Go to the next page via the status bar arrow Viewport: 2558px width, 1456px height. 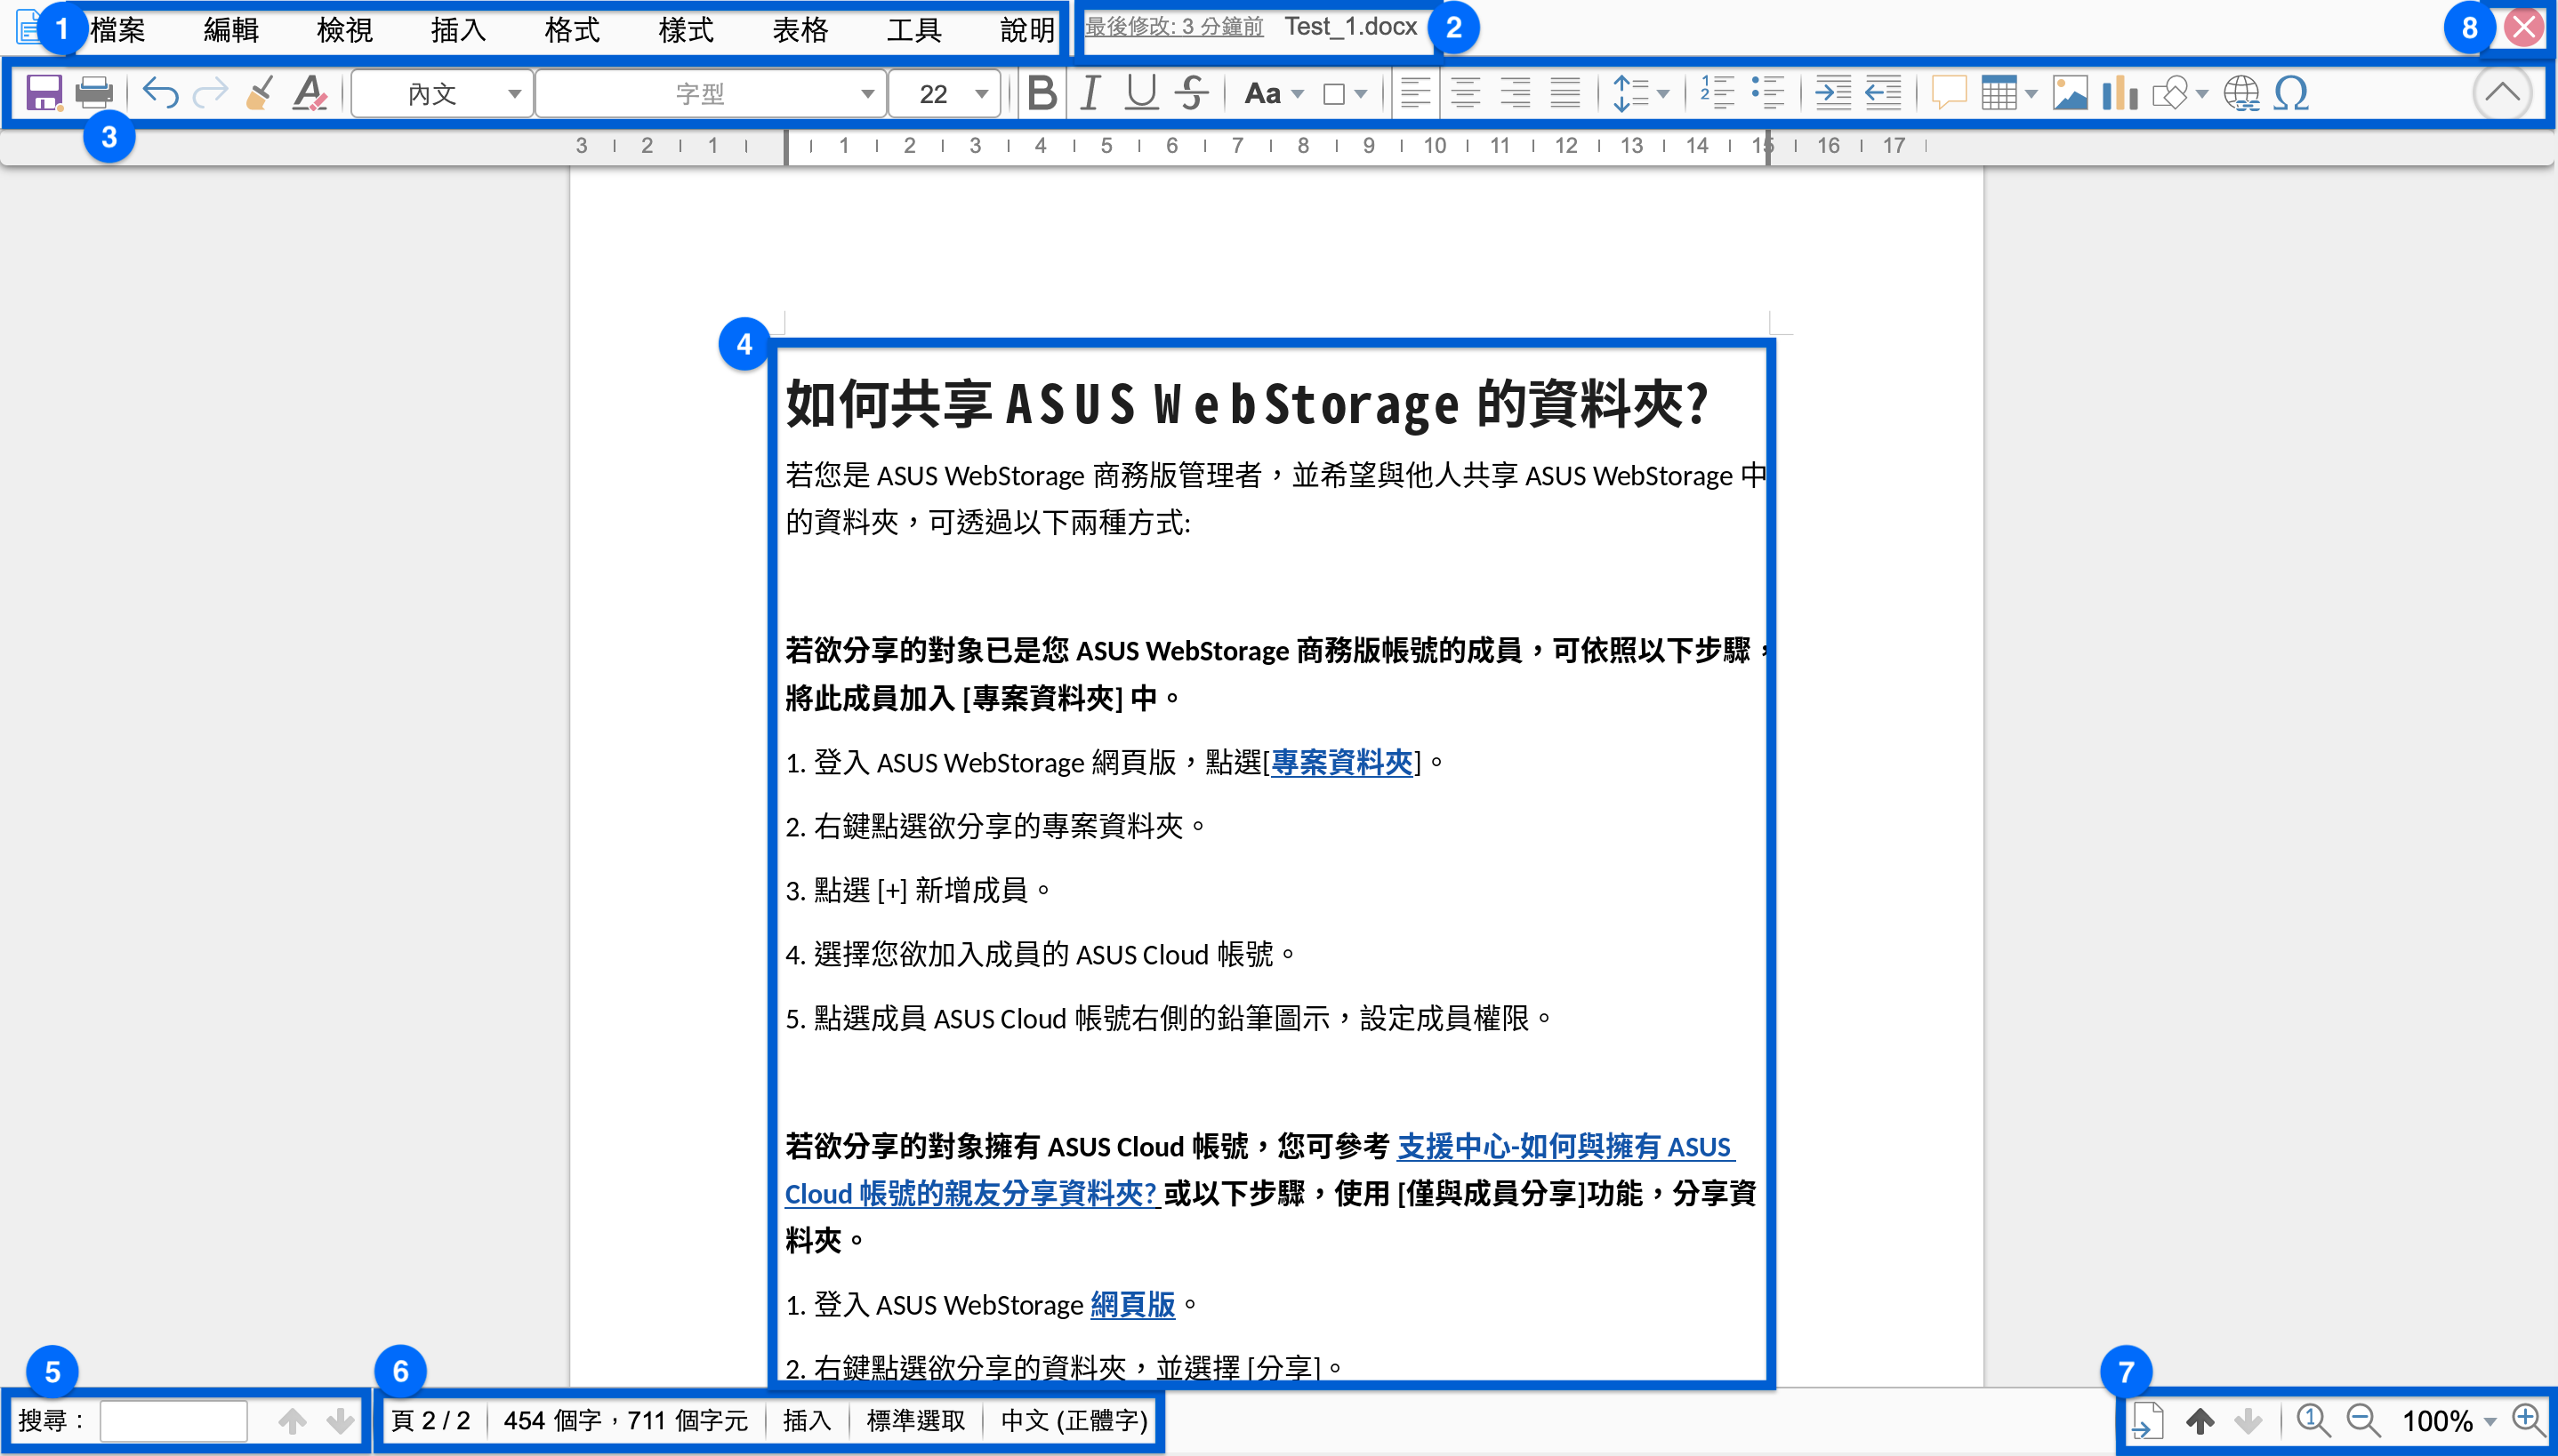(2247, 1420)
